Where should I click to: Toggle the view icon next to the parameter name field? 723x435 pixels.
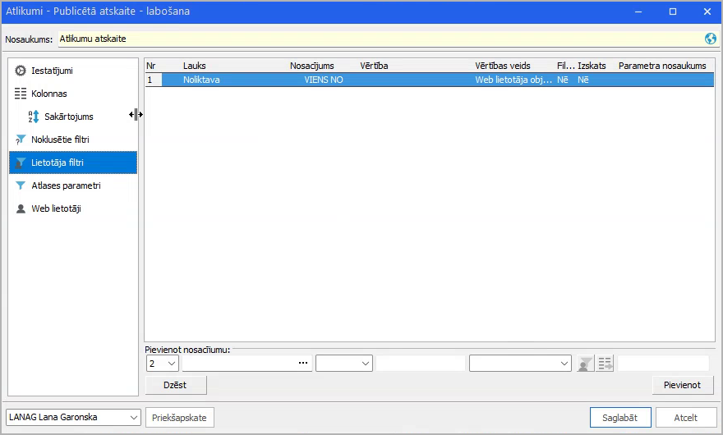[x=605, y=364]
